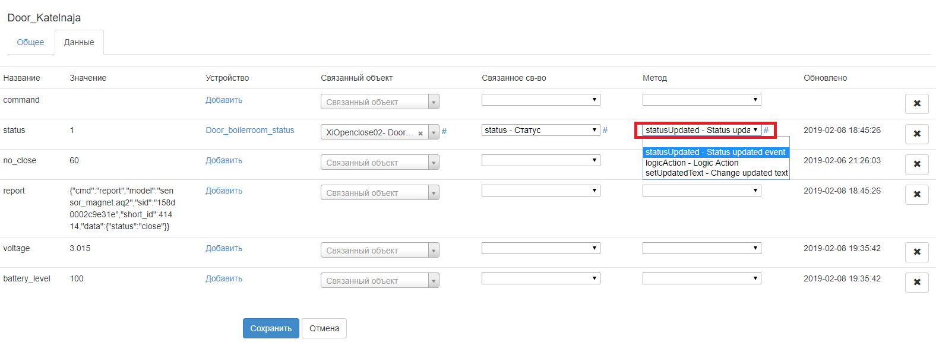
Task: Pick statusUpdated - Status updated event option
Action: tap(715, 153)
